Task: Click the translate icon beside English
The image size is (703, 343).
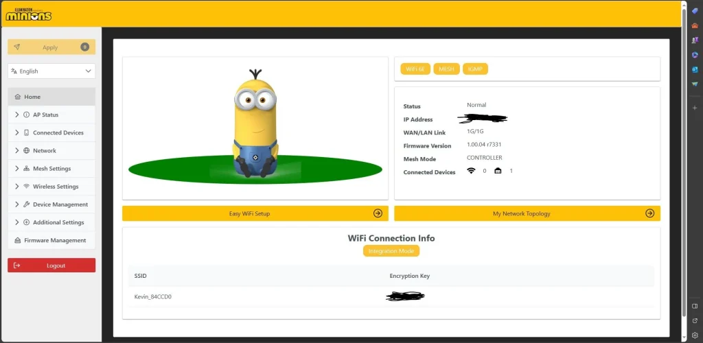Action: 14,71
